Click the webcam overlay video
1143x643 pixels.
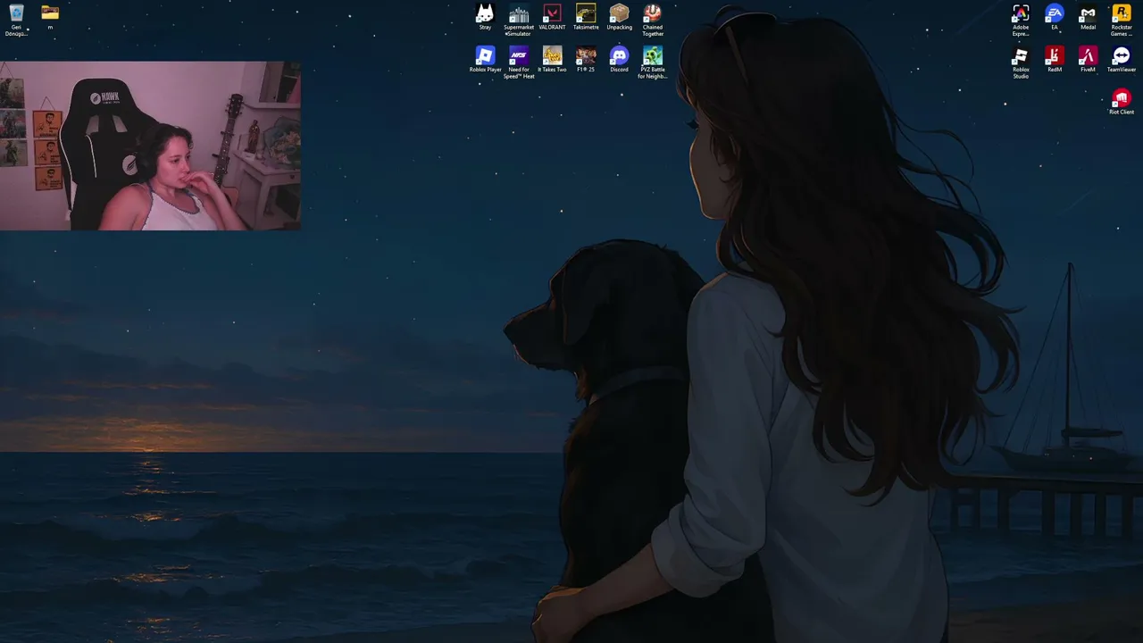pos(150,146)
